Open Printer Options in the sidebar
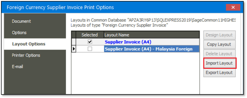Screen dimensions: 247x98 tap(35, 55)
